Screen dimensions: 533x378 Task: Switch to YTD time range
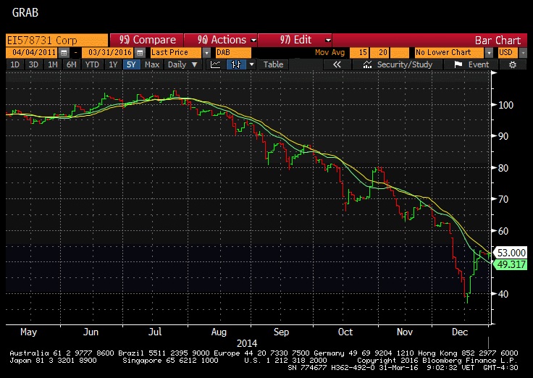coord(92,64)
